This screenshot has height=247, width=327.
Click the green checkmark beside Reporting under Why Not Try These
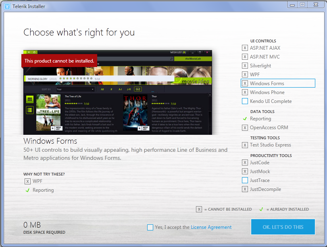tap(27, 190)
